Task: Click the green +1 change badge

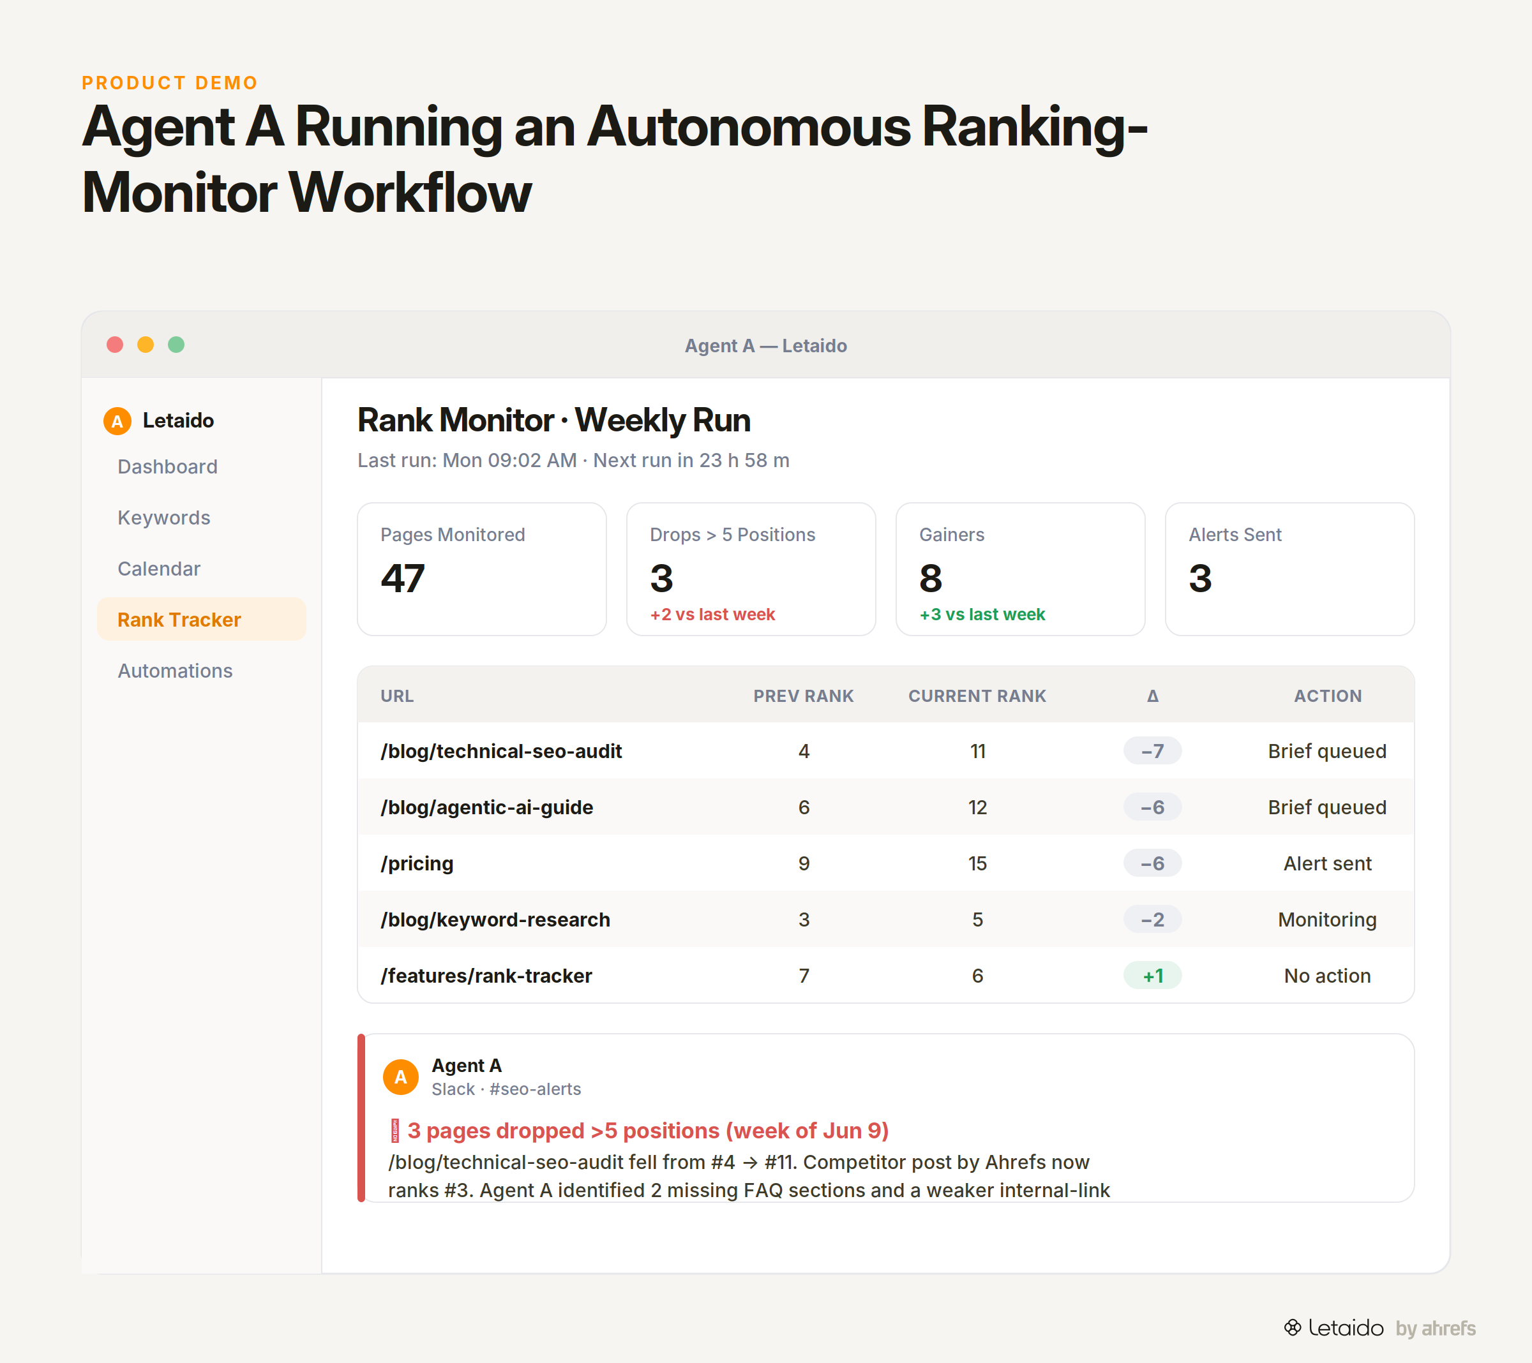Action: click(1153, 976)
